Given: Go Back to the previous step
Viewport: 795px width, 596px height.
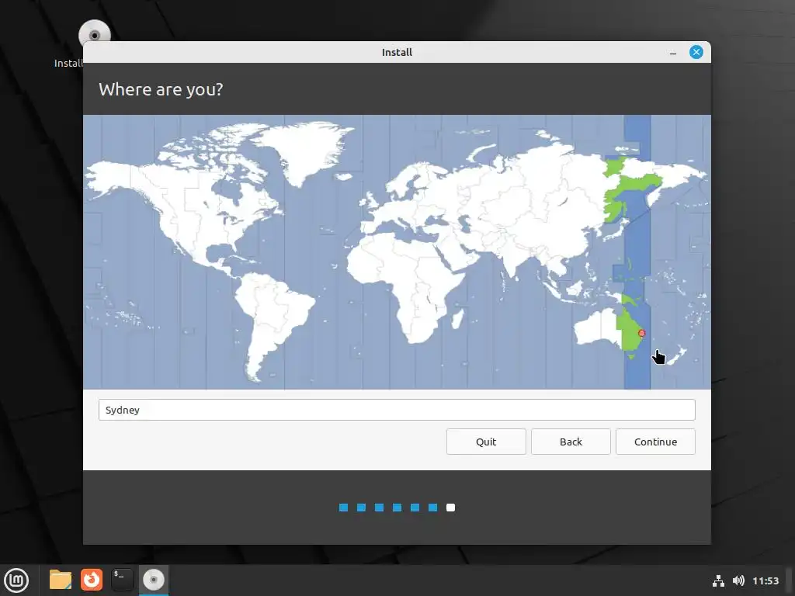Looking at the screenshot, I should tap(571, 442).
